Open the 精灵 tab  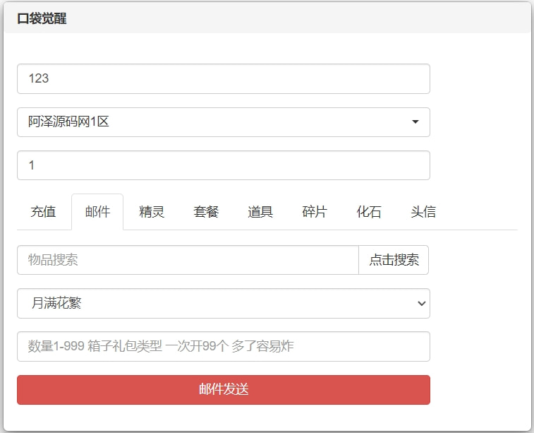(x=152, y=212)
